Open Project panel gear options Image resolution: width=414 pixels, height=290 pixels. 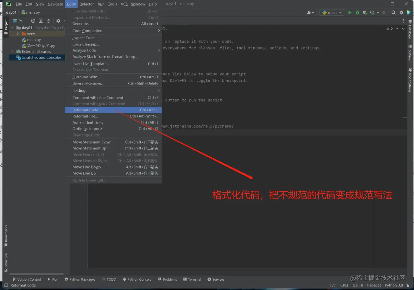58,21
